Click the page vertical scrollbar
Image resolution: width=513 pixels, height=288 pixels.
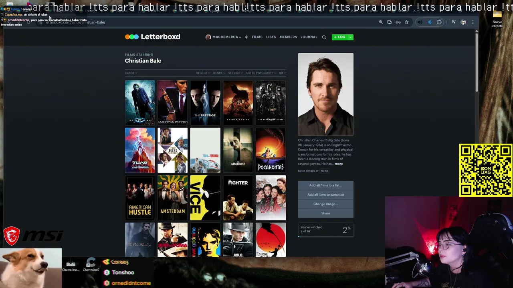(x=477, y=62)
